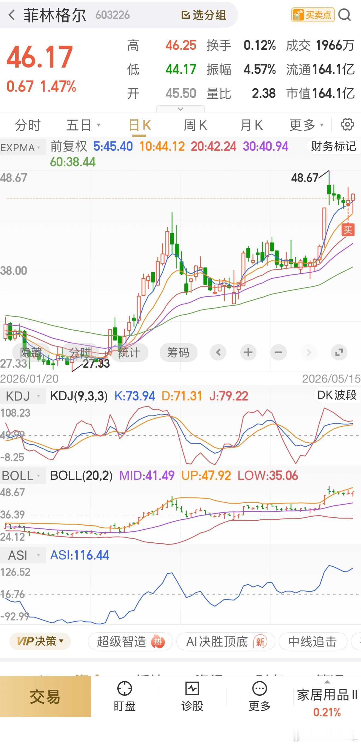Switch to the 周K tab
Viewport: 361px width, 745px height.
click(195, 125)
